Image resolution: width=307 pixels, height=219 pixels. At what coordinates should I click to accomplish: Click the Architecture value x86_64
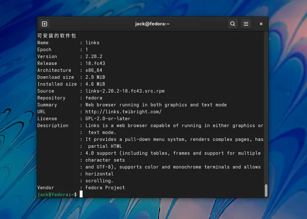[94, 70]
